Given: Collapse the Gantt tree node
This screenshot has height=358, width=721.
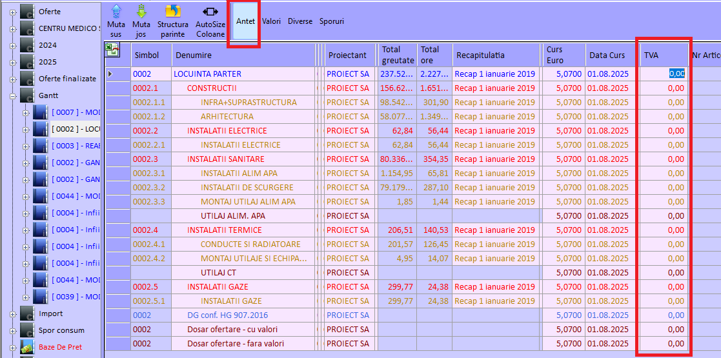Looking at the screenshot, I should click(14, 95).
